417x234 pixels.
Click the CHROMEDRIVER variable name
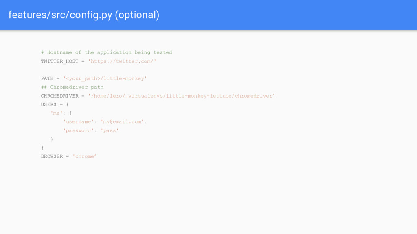pyautogui.click(x=59, y=96)
